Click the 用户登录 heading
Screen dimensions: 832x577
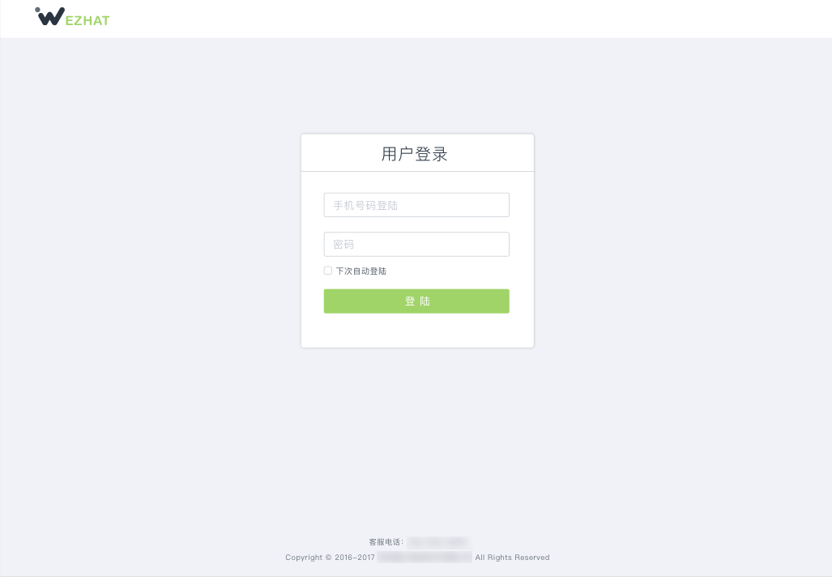point(415,154)
